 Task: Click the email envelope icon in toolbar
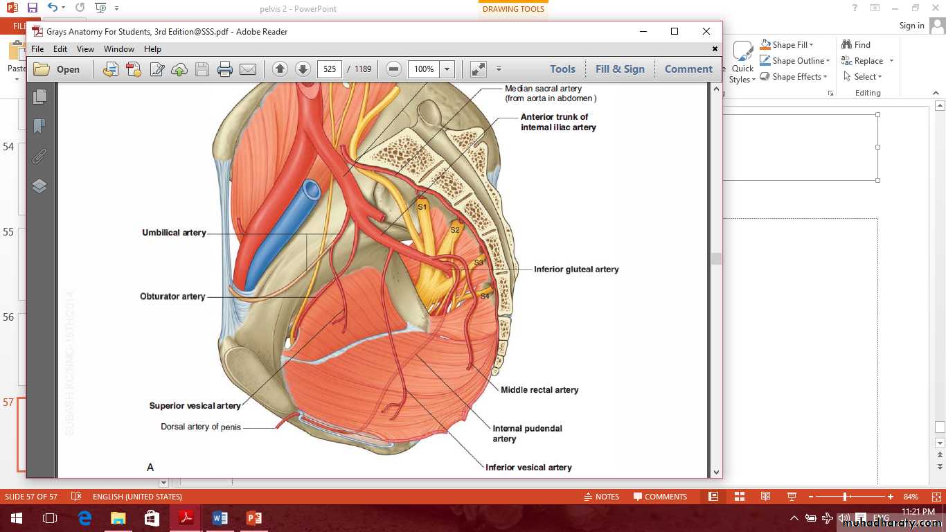247,69
